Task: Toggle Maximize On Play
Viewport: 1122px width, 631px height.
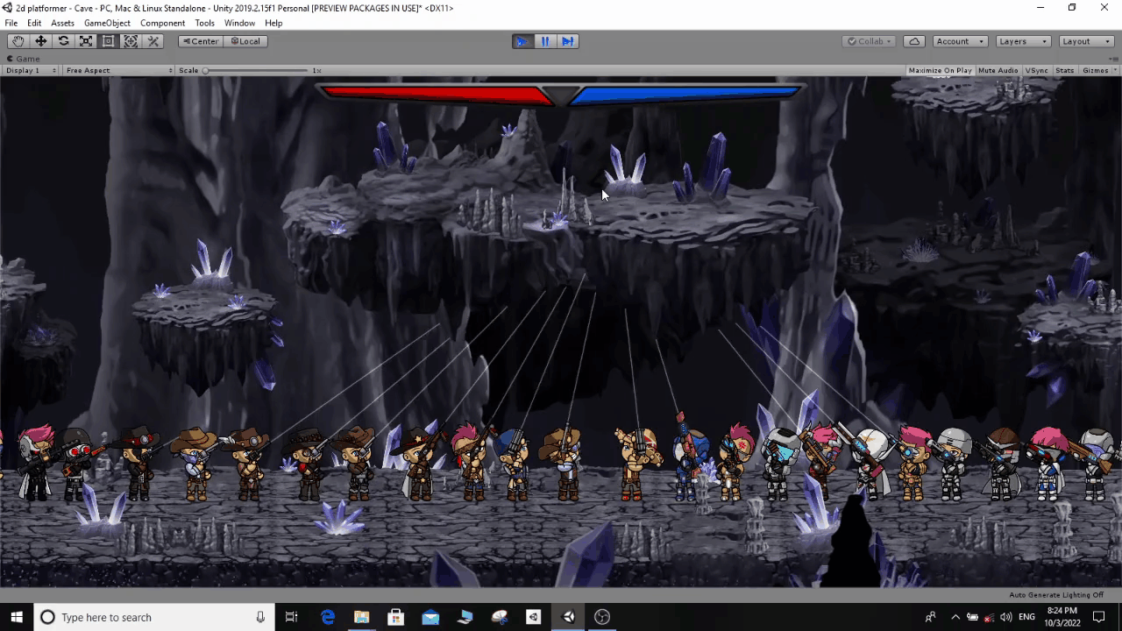Action: pos(940,70)
